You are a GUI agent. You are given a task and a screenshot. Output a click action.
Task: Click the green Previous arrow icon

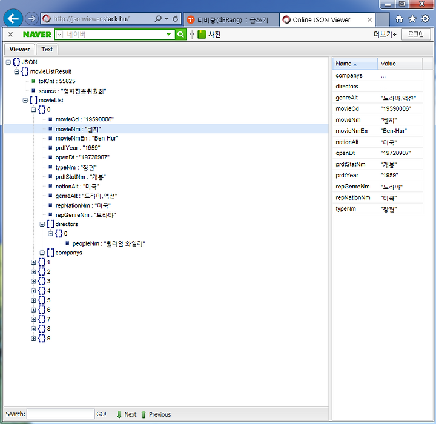[144, 414]
